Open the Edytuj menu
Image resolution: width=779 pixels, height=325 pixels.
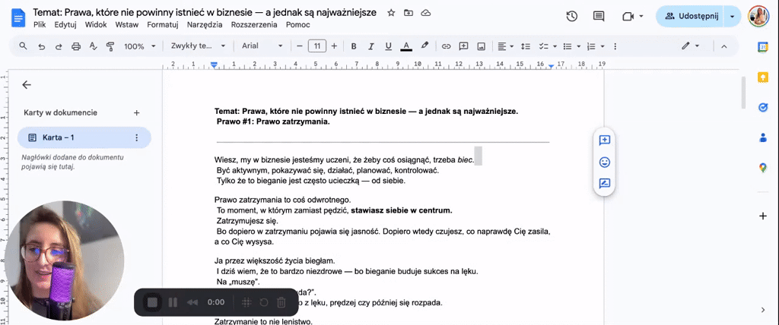tap(65, 25)
